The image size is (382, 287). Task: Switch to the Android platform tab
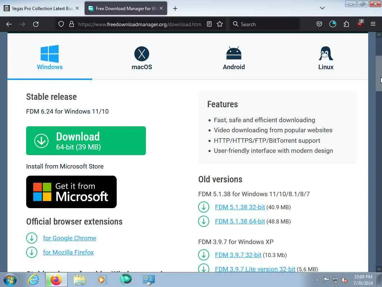tap(234, 58)
